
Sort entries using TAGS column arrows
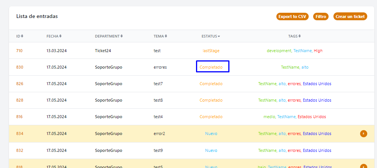[300, 36]
